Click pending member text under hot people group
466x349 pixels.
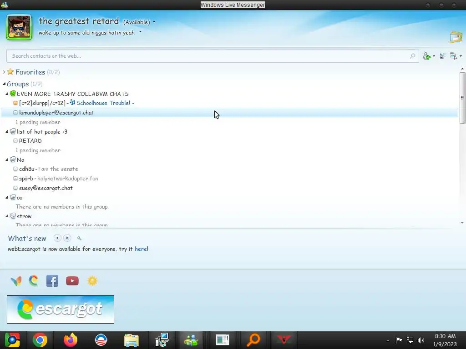tap(38, 150)
